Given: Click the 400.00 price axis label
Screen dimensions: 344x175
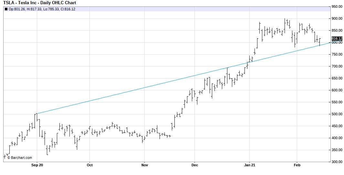Looking at the screenshot, I should click(337, 138).
